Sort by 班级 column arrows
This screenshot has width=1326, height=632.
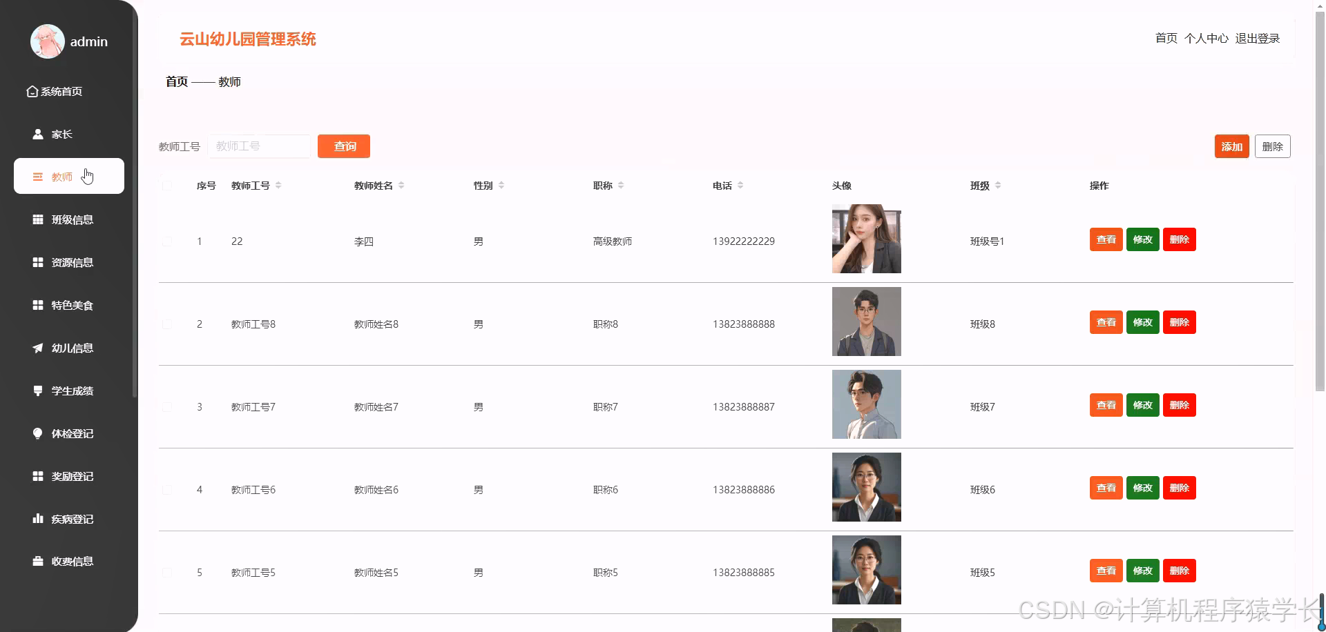[x=998, y=185]
